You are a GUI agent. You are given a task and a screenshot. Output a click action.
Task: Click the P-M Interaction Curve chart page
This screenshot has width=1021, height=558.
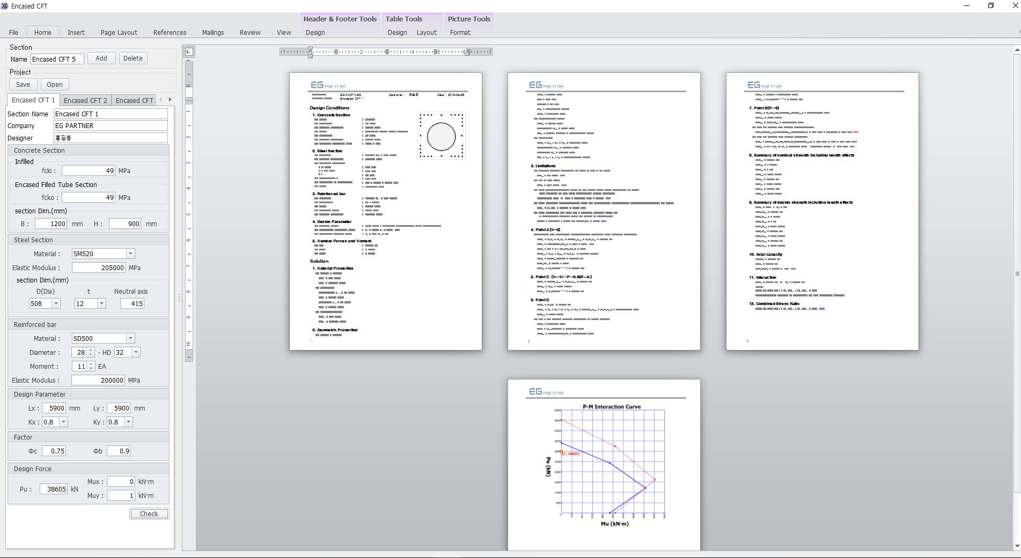(x=604, y=465)
